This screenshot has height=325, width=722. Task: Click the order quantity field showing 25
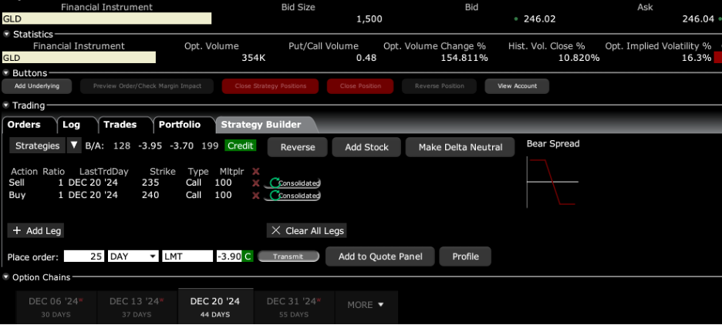(84, 256)
